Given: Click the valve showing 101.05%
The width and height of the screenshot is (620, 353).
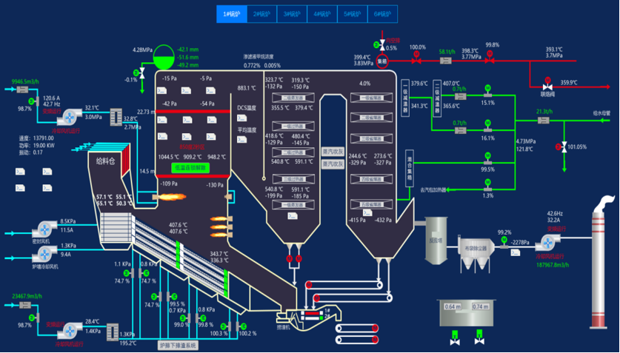Looking at the screenshot, I should pyautogui.click(x=564, y=147).
